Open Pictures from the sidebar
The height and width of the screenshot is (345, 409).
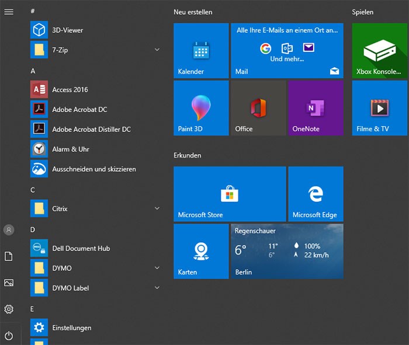[9, 283]
